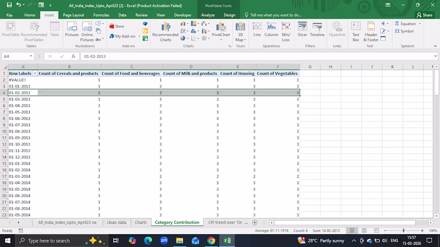Insert a Column sparkline
This screenshot has width=440, height=247.
(x=271, y=30)
